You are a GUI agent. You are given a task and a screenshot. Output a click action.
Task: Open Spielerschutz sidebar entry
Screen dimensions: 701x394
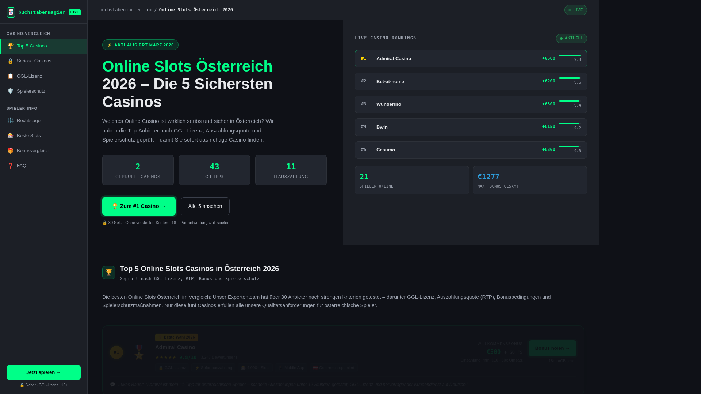pos(44,91)
